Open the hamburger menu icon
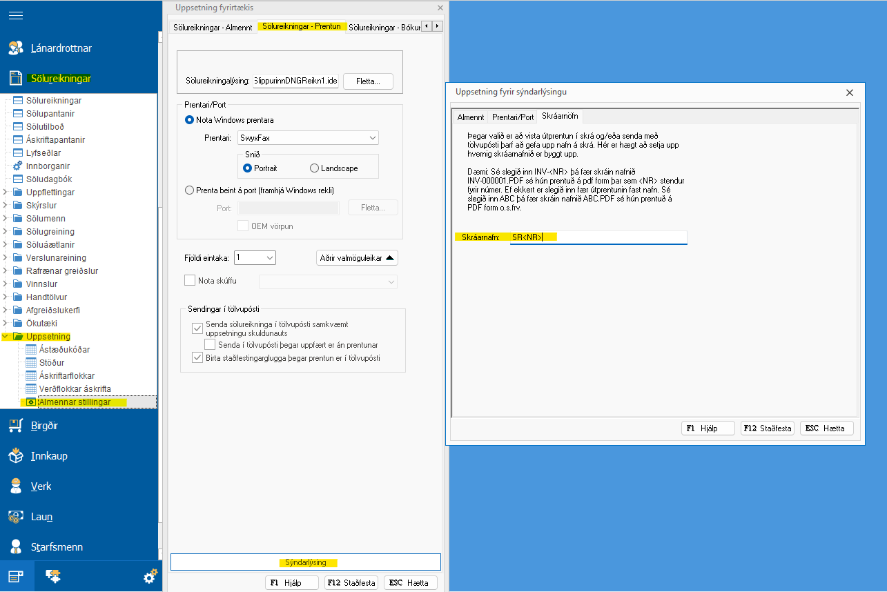887x592 pixels. [16, 15]
